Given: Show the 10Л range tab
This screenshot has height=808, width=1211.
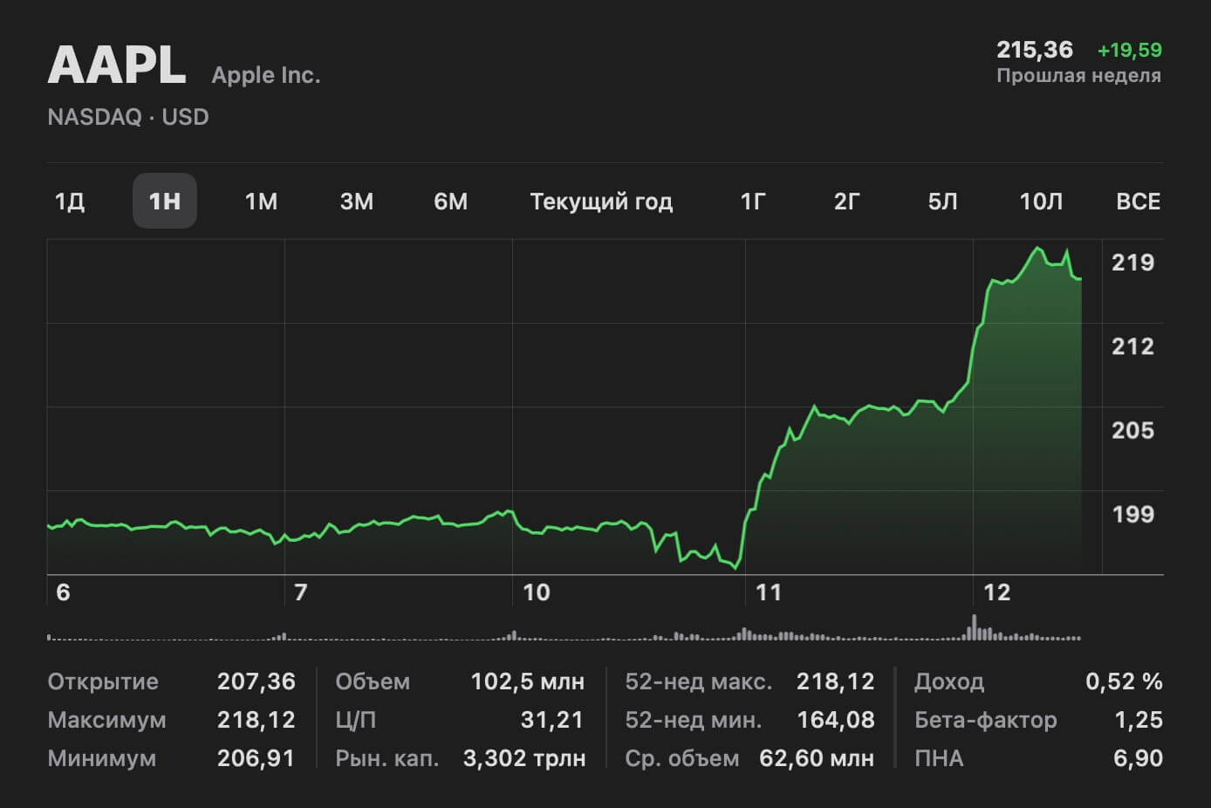Looking at the screenshot, I should [x=1042, y=202].
